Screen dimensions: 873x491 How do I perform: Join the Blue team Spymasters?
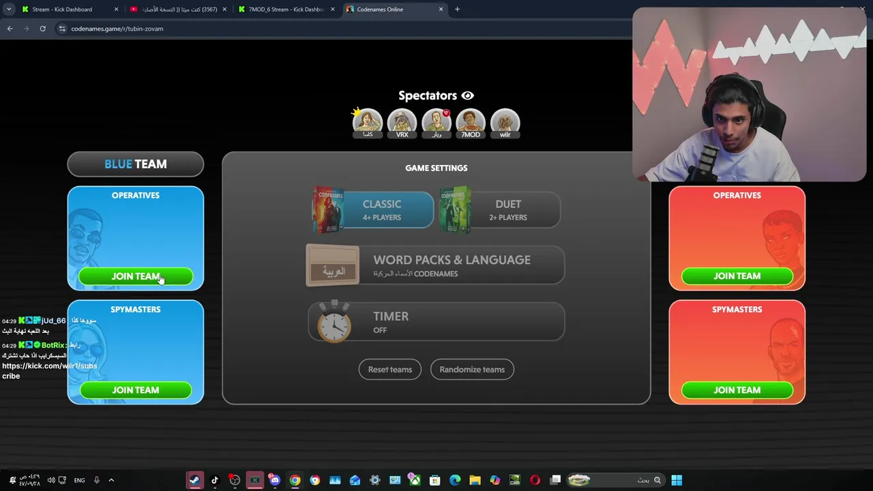pos(136,390)
